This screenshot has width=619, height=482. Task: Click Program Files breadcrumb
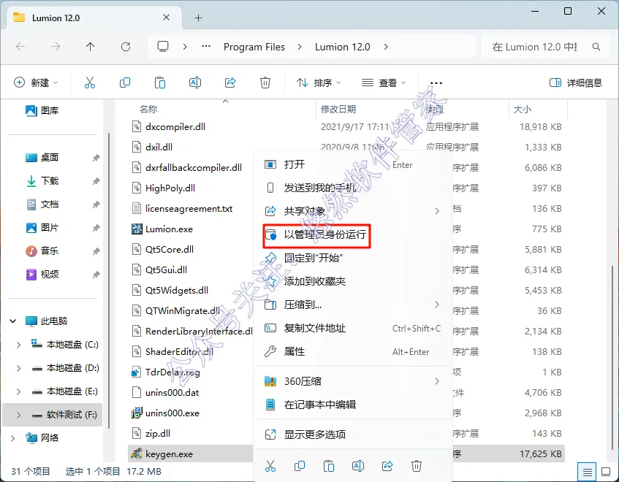[x=254, y=47]
